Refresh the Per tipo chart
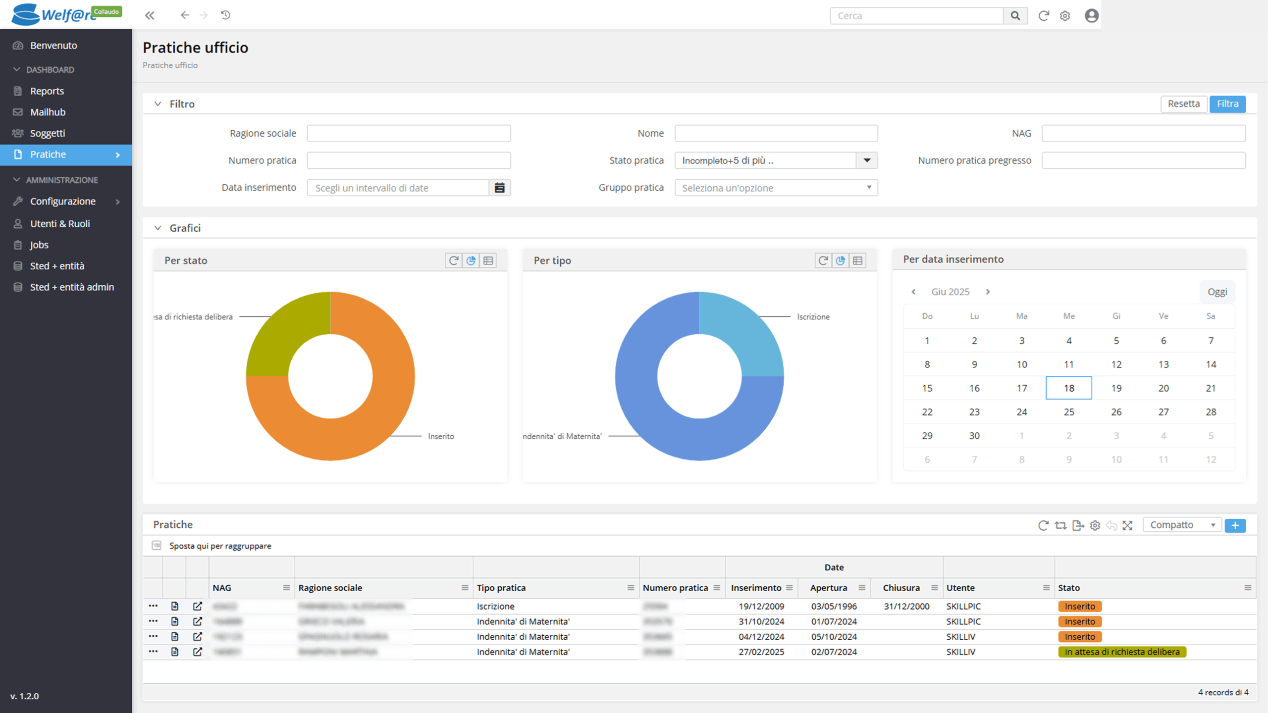Viewport: 1268px width, 713px height. click(x=823, y=260)
